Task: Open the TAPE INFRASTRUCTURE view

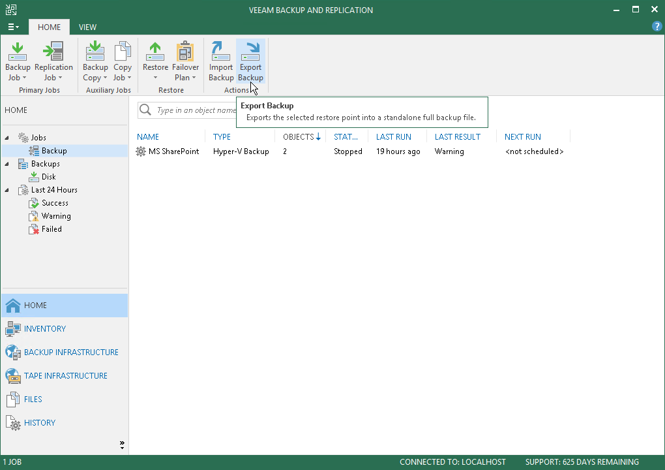Action: (x=66, y=376)
